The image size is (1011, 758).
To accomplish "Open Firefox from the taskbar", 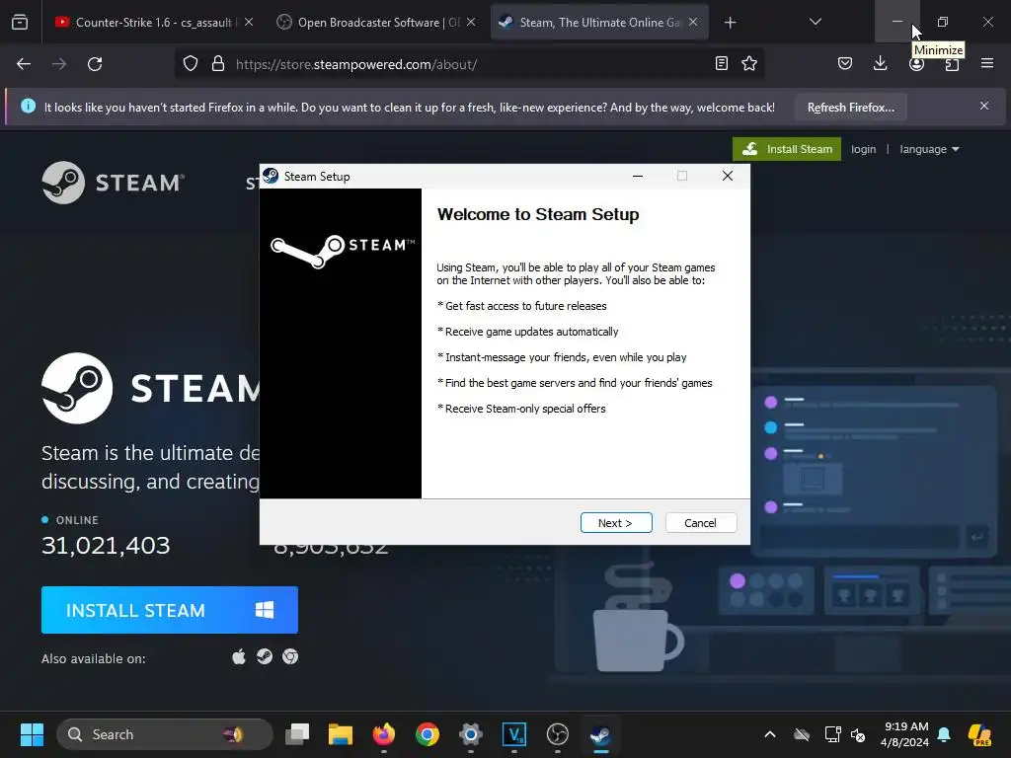I will click(384, 734).
